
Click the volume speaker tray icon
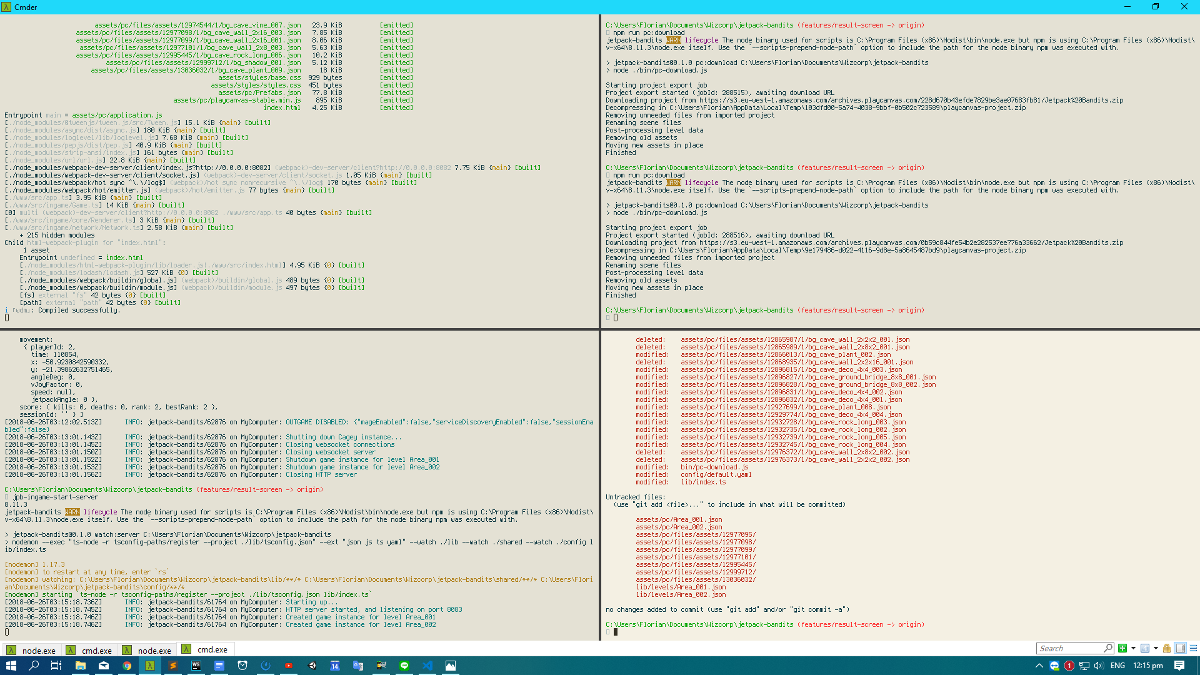(1099, 666)
